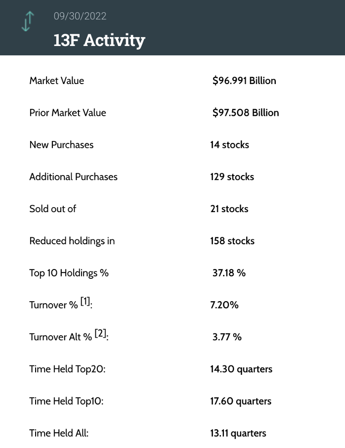The height and width of the screenshot is (448, 345).
Task: Select the $96.991 Billion value
Action: click(x=244, y=81)
